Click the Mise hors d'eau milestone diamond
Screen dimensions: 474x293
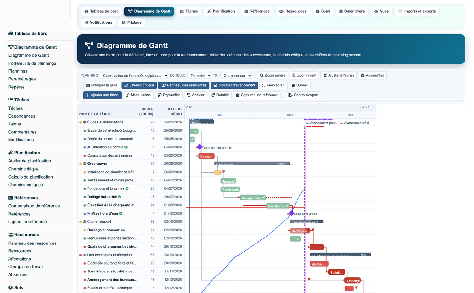[x=292, y=213]
